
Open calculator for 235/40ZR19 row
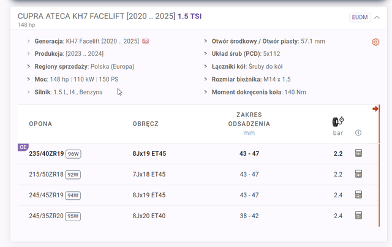(x=358, y=153)
